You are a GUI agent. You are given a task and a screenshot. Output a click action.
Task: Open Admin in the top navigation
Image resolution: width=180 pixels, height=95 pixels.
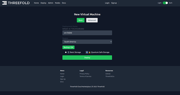51,3
